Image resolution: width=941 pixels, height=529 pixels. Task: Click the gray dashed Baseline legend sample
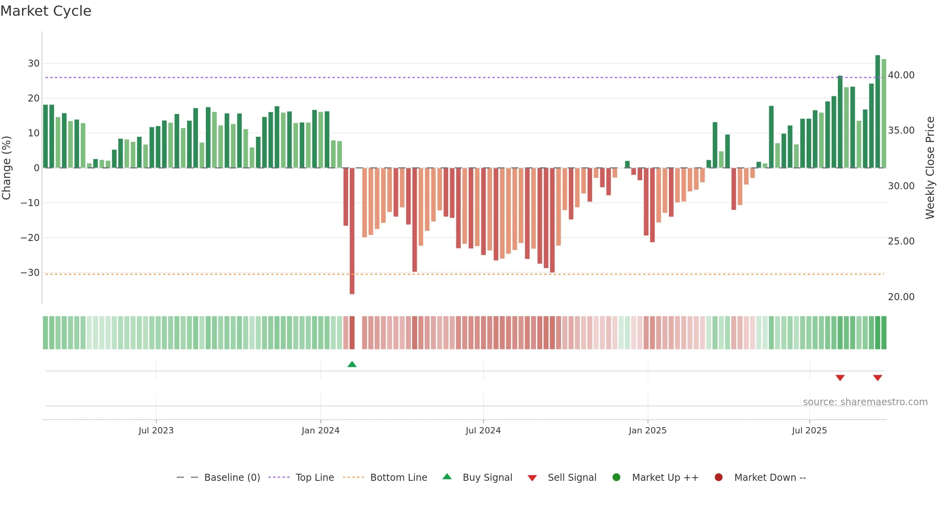point(187,477)
